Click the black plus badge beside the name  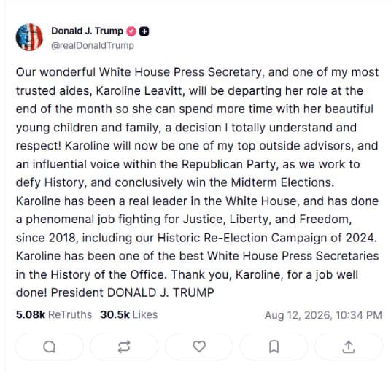pos(144,31)
